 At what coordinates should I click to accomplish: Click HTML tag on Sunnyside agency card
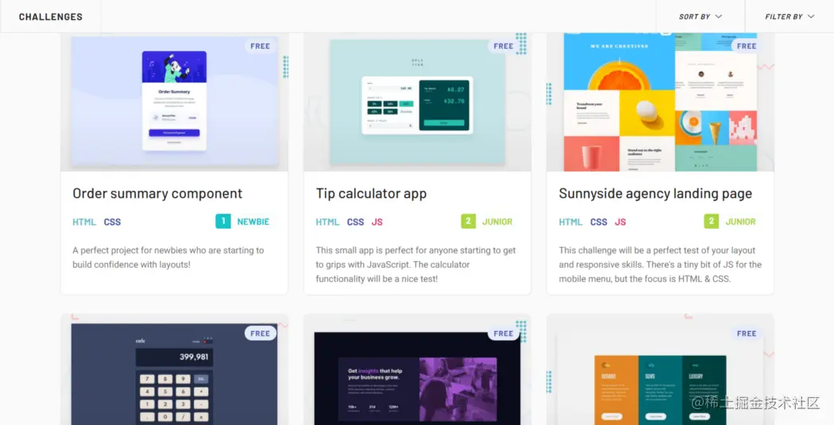[x=571, y=222]
